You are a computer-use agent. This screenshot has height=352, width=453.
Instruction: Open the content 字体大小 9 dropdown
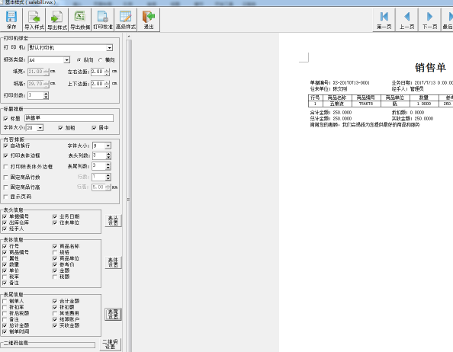(108, 146)
